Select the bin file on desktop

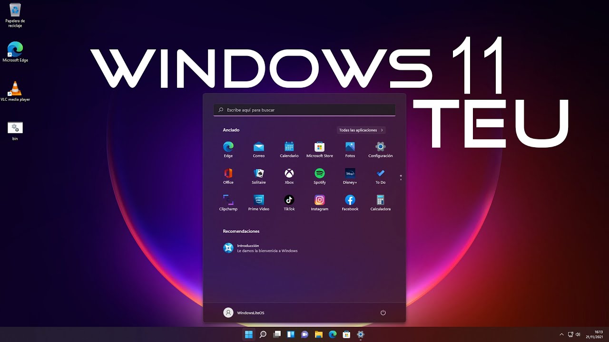click(x=15, y=131)
